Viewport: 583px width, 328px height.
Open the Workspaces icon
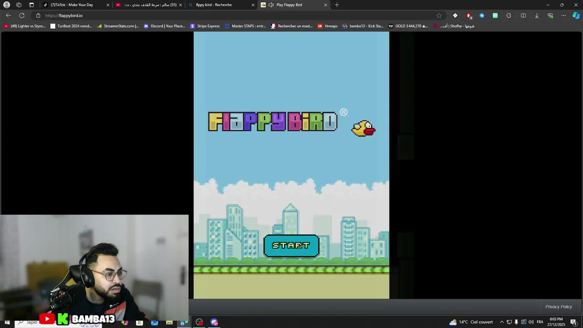click(x=19, y=5)
